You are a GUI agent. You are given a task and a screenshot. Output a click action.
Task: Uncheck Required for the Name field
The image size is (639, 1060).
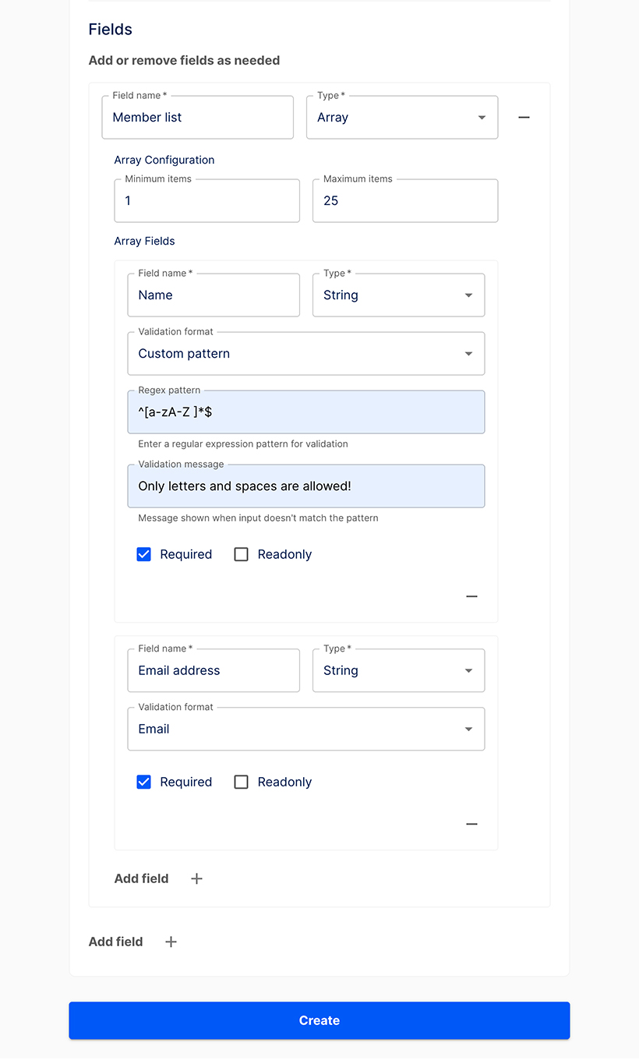click(144, 554)
